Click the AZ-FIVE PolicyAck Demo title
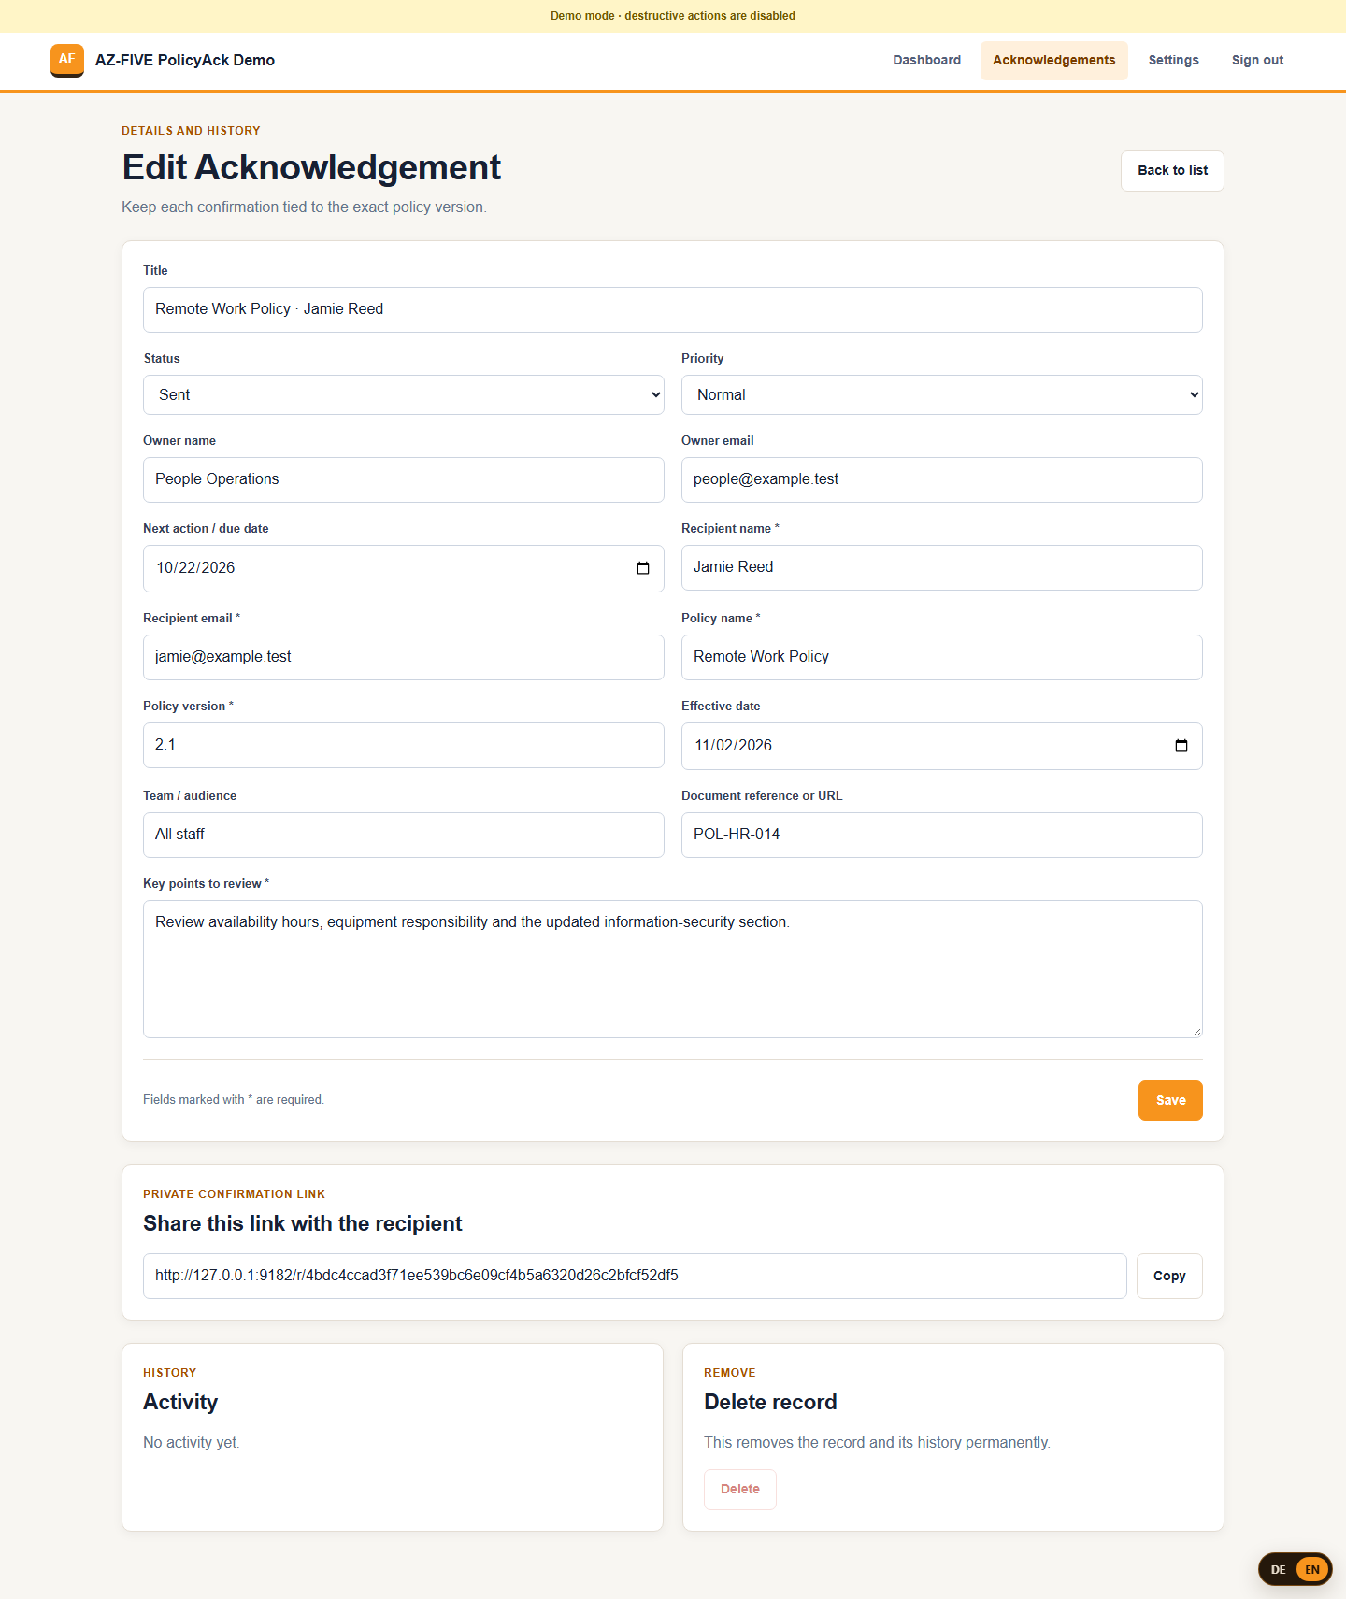The image size is (1346, 1599). click(185, 60)
